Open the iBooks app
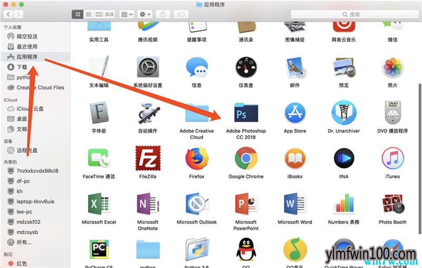Image resolution: width=422 pixels, height=268 pixels. [295, 158]
